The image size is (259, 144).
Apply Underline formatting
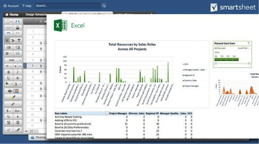pyautogui.click(x=9, y=78)
